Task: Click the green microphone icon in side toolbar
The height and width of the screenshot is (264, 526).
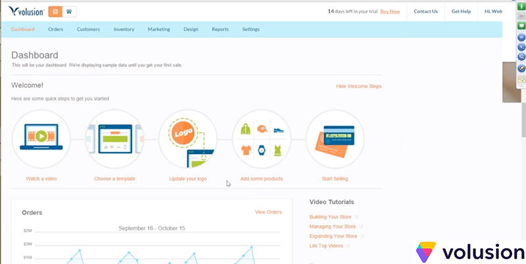Action: (x=521, y=7)
